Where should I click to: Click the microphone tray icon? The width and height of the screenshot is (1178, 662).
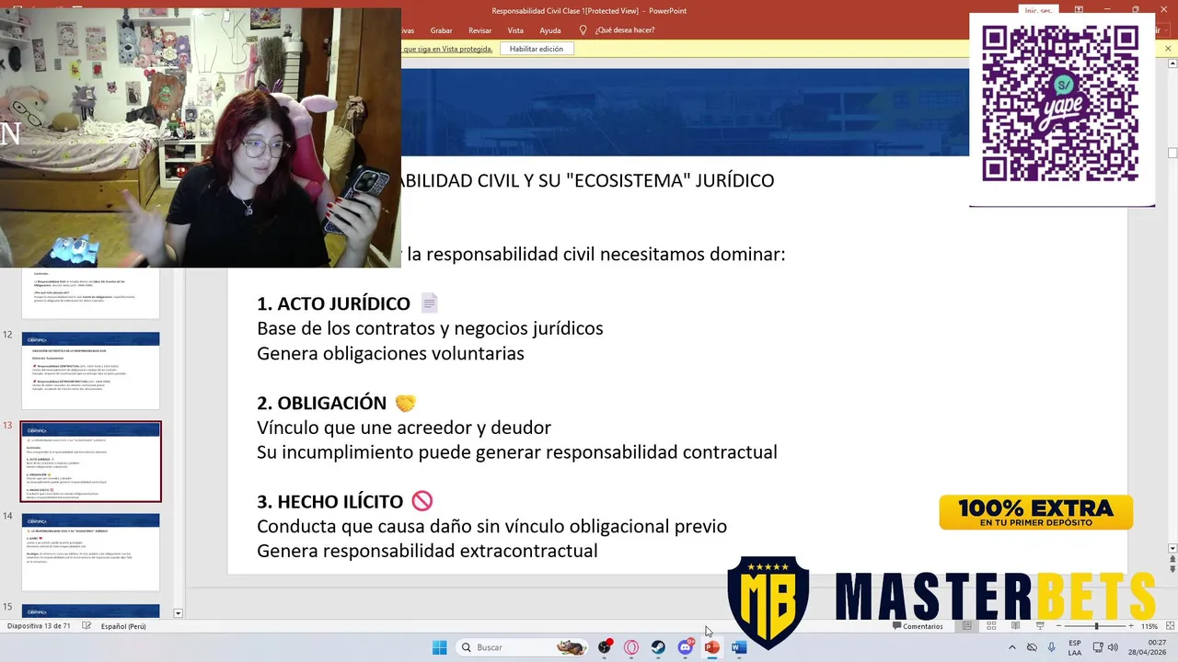click(x=1052, y=647)
